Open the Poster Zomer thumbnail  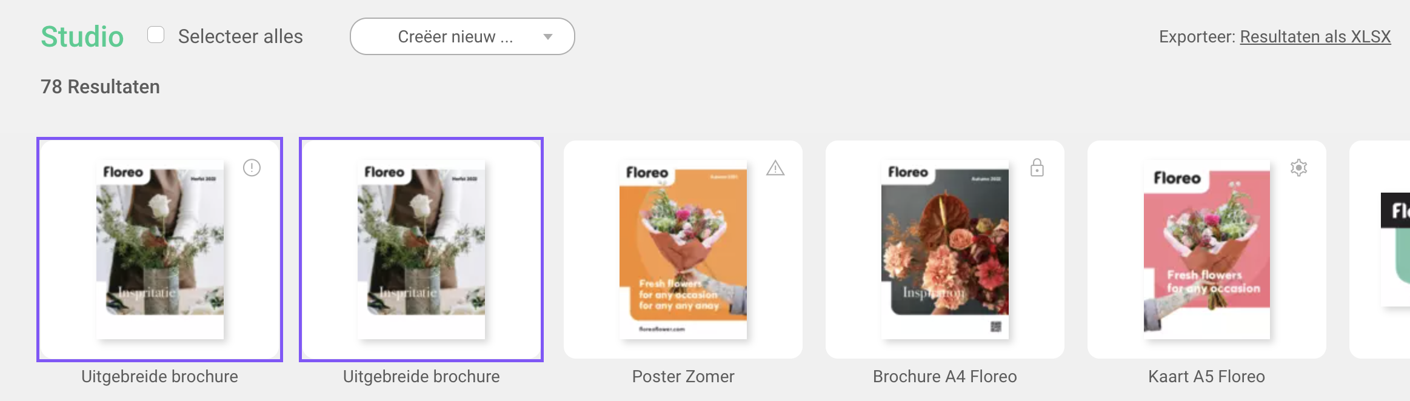click(683, 250)
